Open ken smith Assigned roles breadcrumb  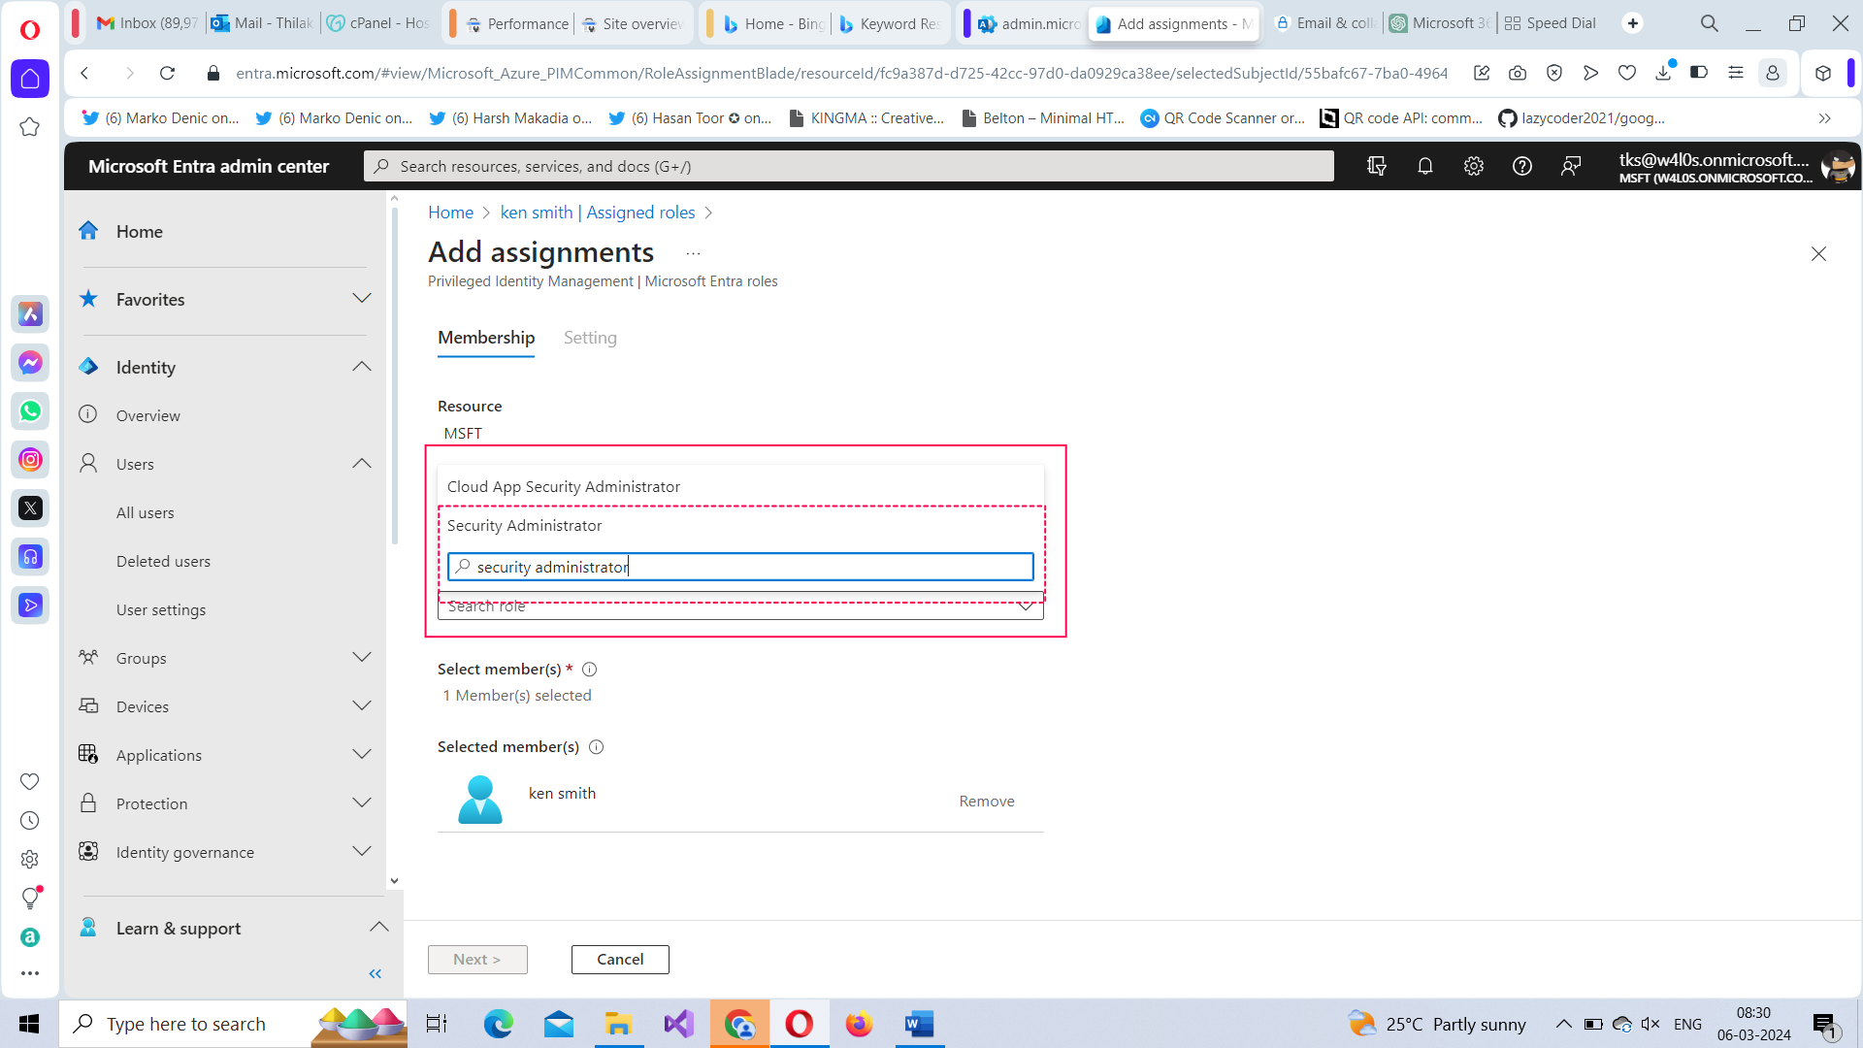tap(598, 213)
